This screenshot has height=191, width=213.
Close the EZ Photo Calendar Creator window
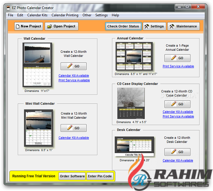coord(198,7)
